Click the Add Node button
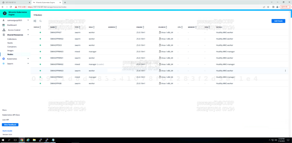This screenshot has height=143, width=292. (x=278, y=21)
